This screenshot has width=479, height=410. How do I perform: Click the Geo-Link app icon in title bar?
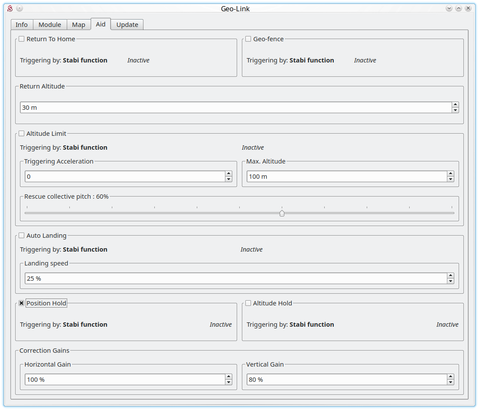tap(10, 8)
